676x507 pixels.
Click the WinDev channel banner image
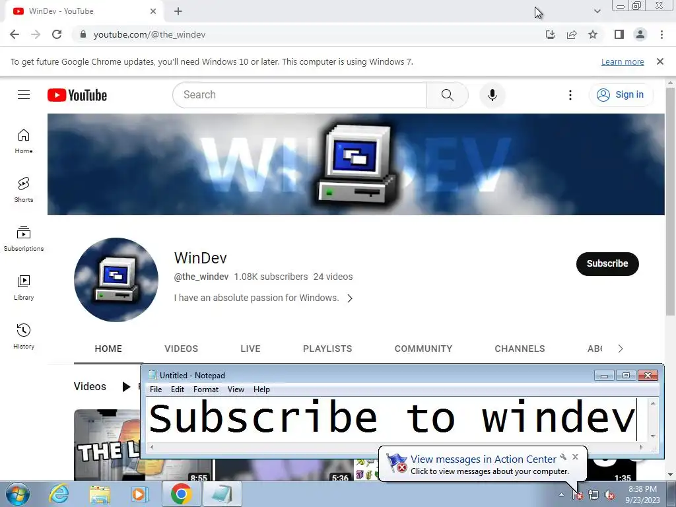pyautogui.click(x=356, y=164)
